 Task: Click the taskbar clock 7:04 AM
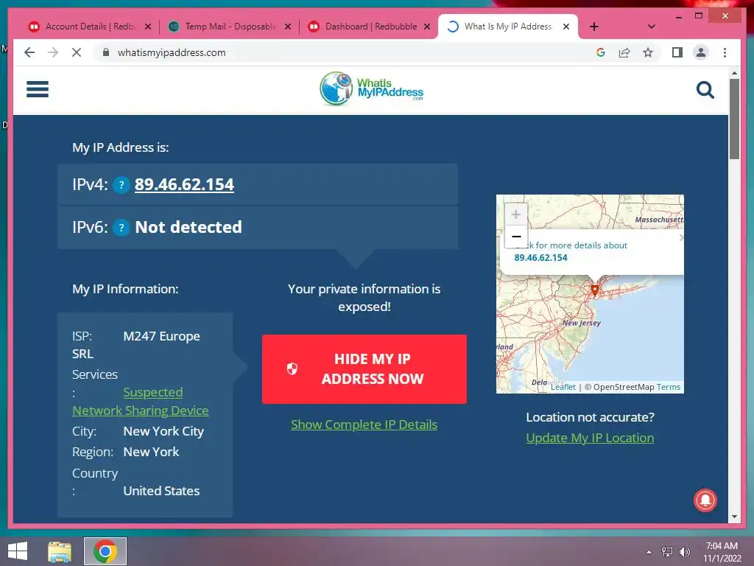tap(722, 546)
